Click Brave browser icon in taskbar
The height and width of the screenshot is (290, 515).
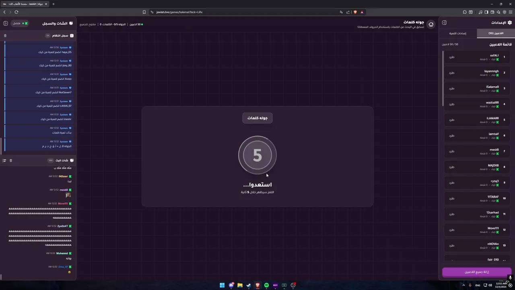pyautogui.click(x=257, y=285)
